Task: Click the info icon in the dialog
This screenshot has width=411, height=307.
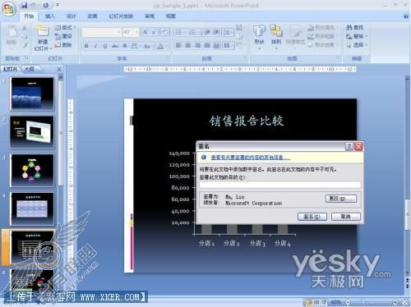Action: [x=204, y=157]
